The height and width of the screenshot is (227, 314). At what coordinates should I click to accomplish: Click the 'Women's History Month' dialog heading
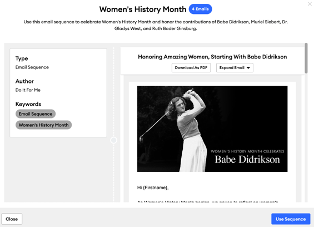point(143,9)
